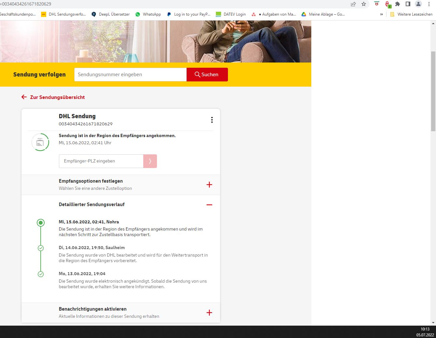Open the Chrome profile avatar

(x=418, y=4)
